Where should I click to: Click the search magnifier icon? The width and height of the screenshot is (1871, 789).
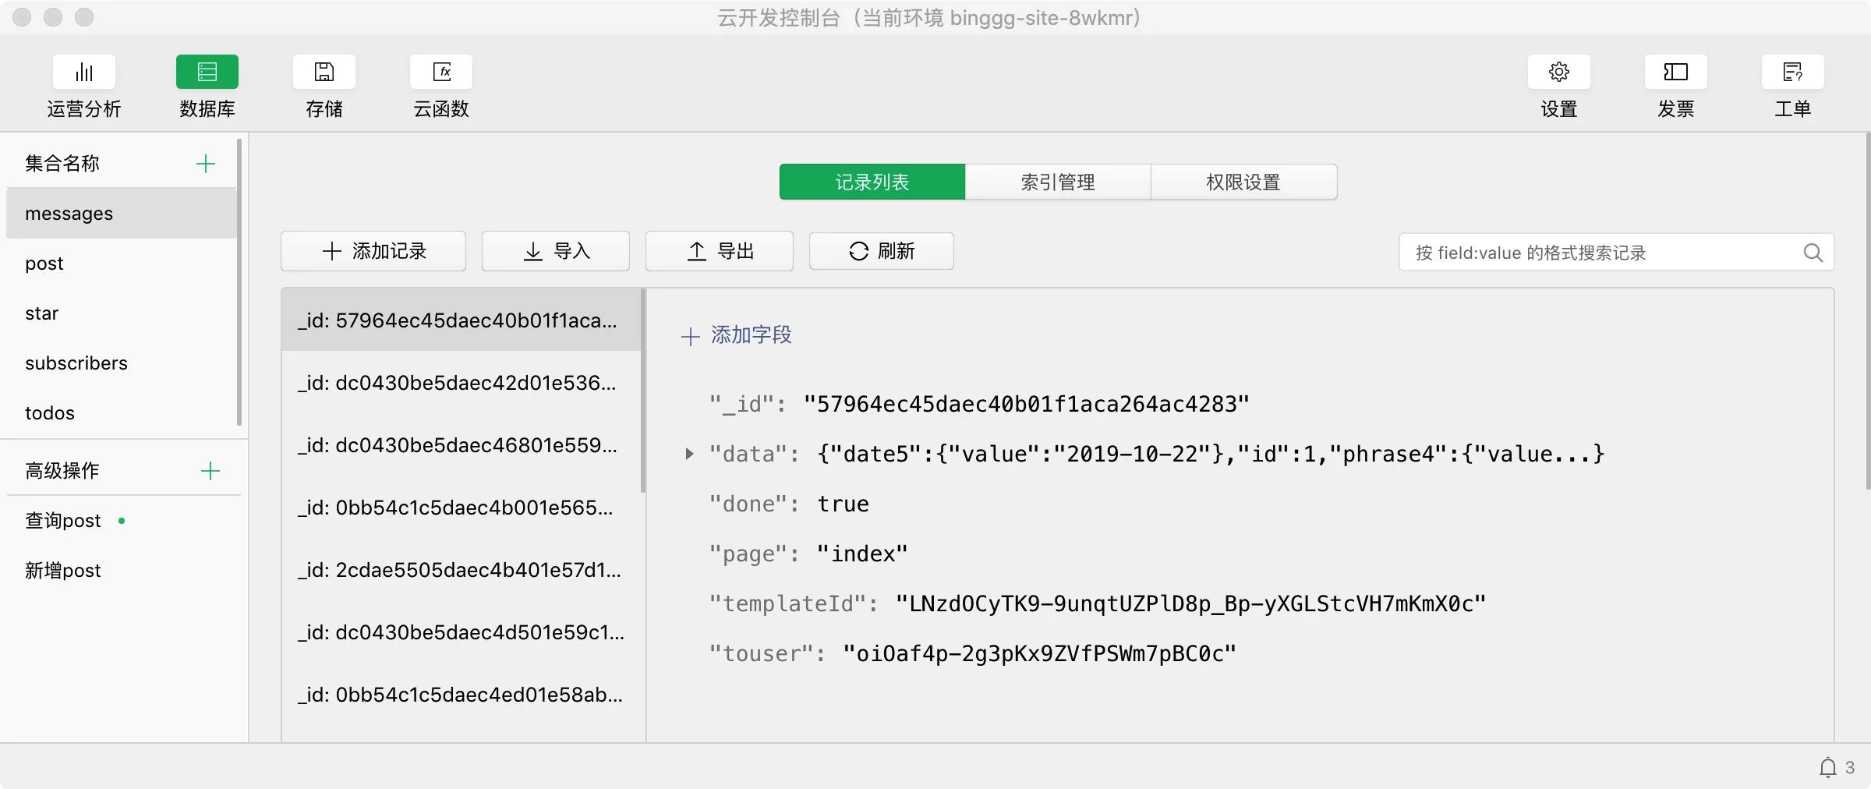point(1813,253)
